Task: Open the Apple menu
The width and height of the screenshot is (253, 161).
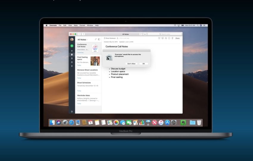Action: pyautogui.click(x=46, y=26)
